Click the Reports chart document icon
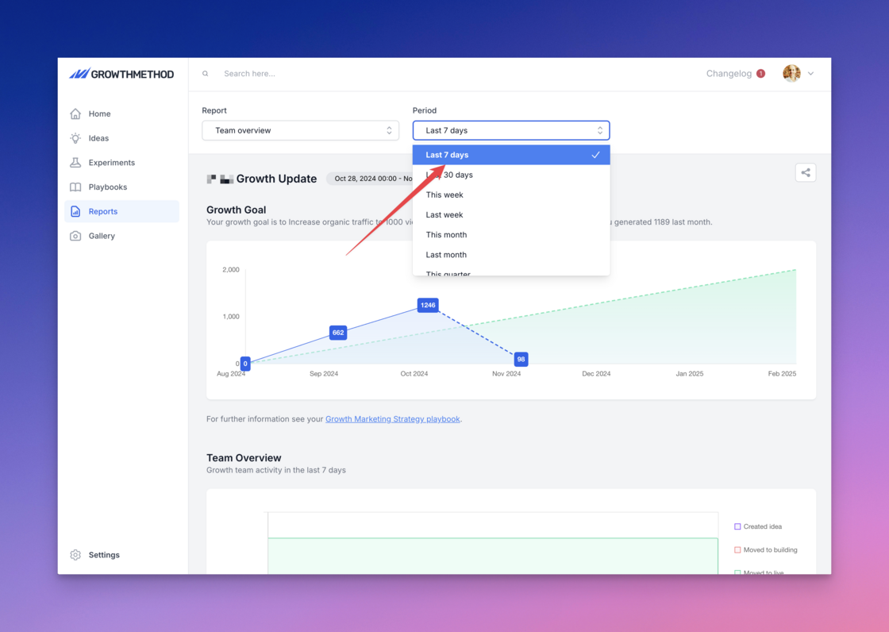 (x=75, y=211)
